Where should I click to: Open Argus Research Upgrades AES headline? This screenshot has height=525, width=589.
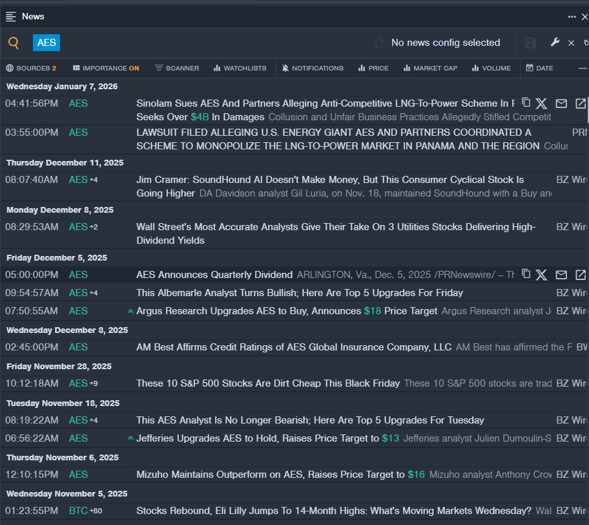point(287,311)
